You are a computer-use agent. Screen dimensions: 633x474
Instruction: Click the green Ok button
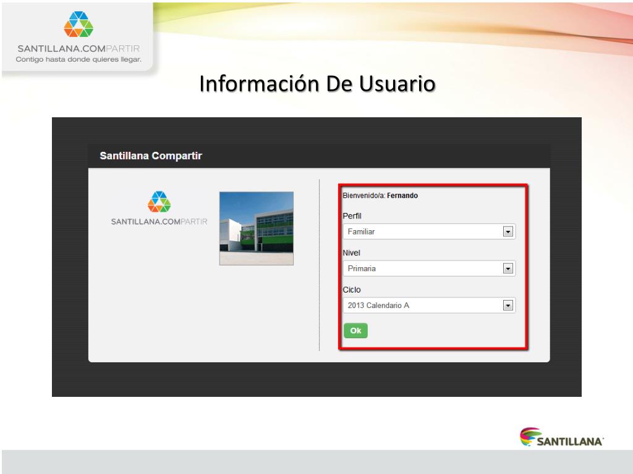(x=355, y=331)
